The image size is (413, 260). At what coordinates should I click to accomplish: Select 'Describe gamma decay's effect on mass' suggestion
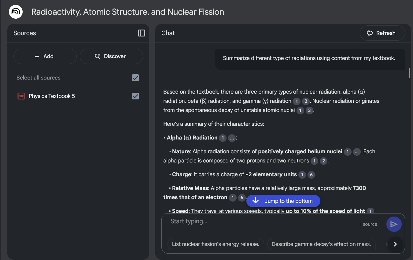(x=321, y=244)
